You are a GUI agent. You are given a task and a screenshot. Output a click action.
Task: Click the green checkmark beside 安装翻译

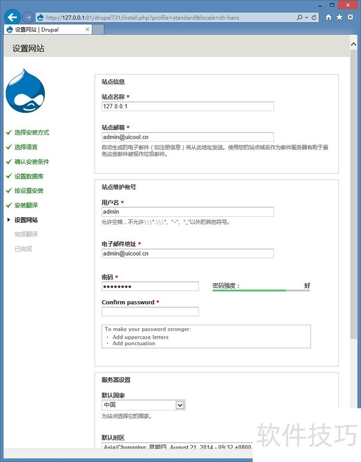(x=9, y=205)
